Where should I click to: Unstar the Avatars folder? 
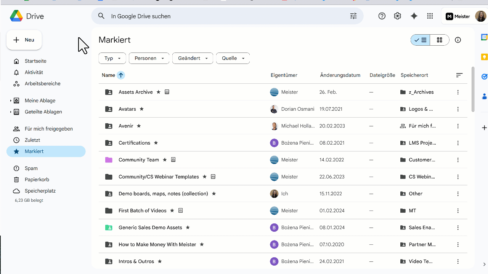(x=141, y=109)
